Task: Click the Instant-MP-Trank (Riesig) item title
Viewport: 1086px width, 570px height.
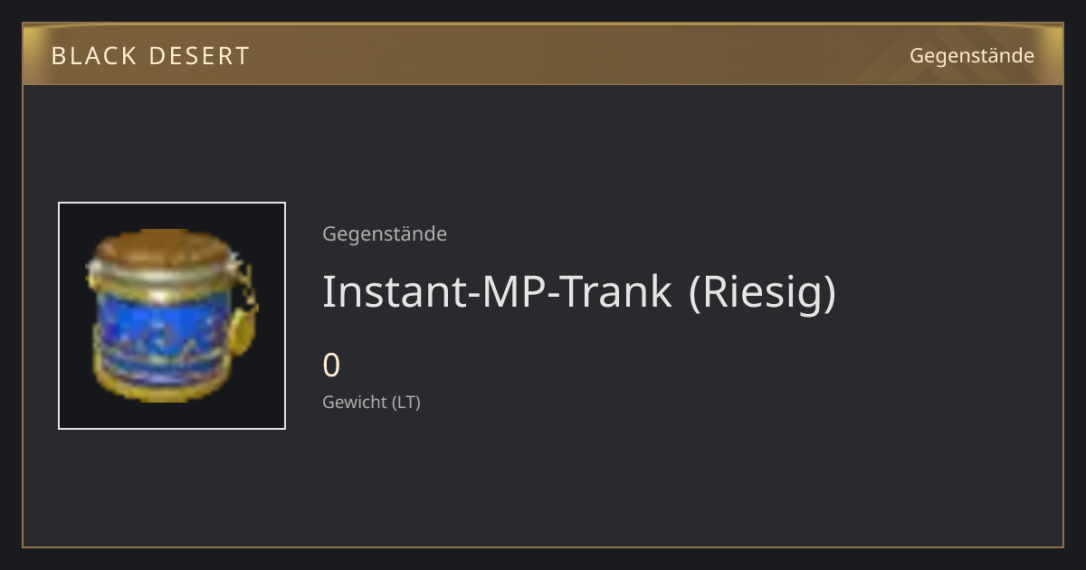Action: (579, 291)
